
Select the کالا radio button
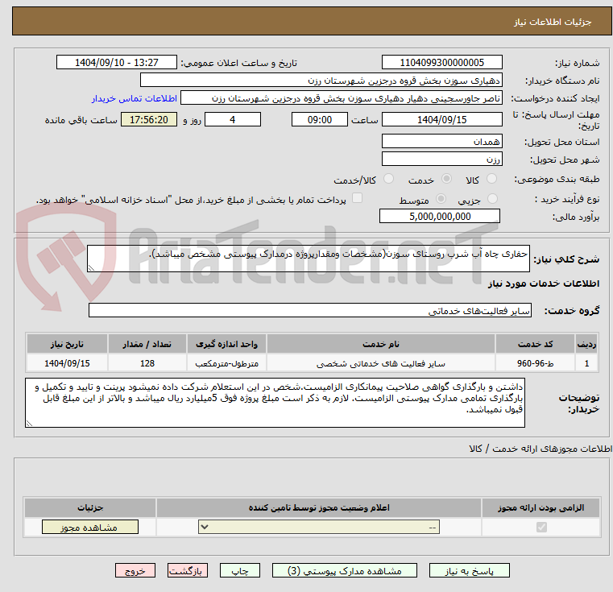point(491,179)
